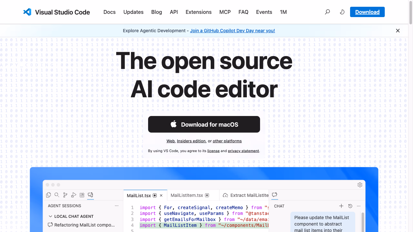
Task: Click code line 2 importing useNavigate
Action: tap(204, 213)
